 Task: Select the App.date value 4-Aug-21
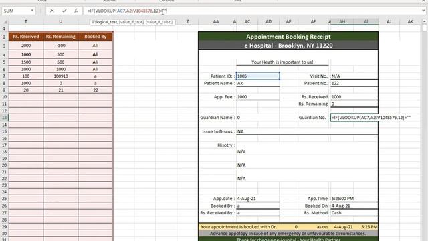point(258,199)
